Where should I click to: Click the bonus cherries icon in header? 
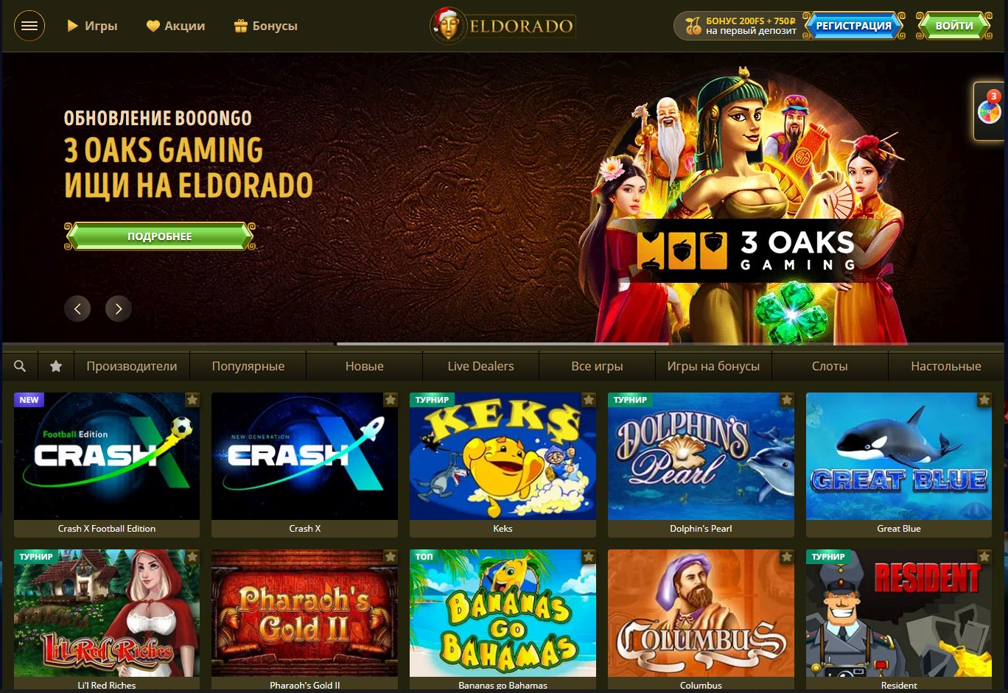coord(693,26)
